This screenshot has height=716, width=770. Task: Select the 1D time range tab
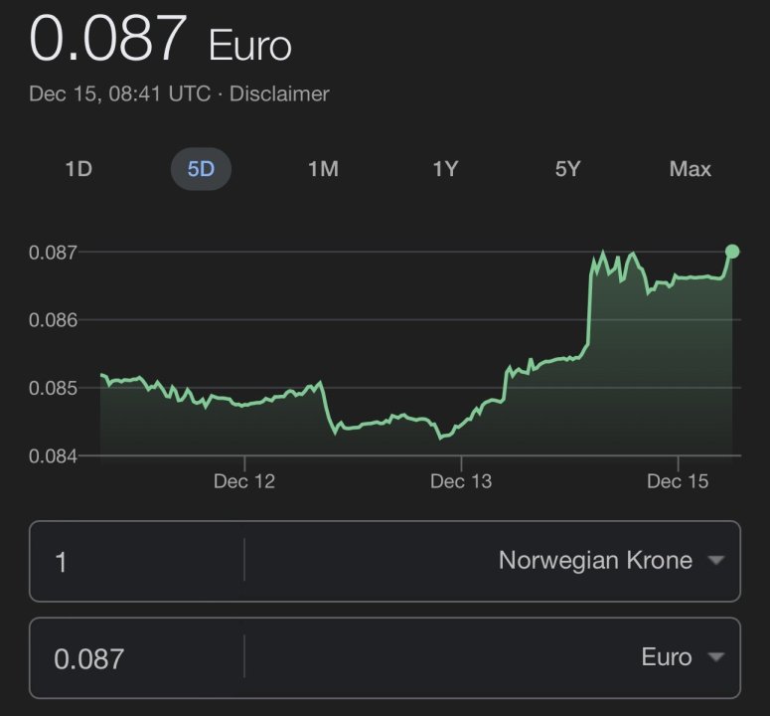click(78, 169)
